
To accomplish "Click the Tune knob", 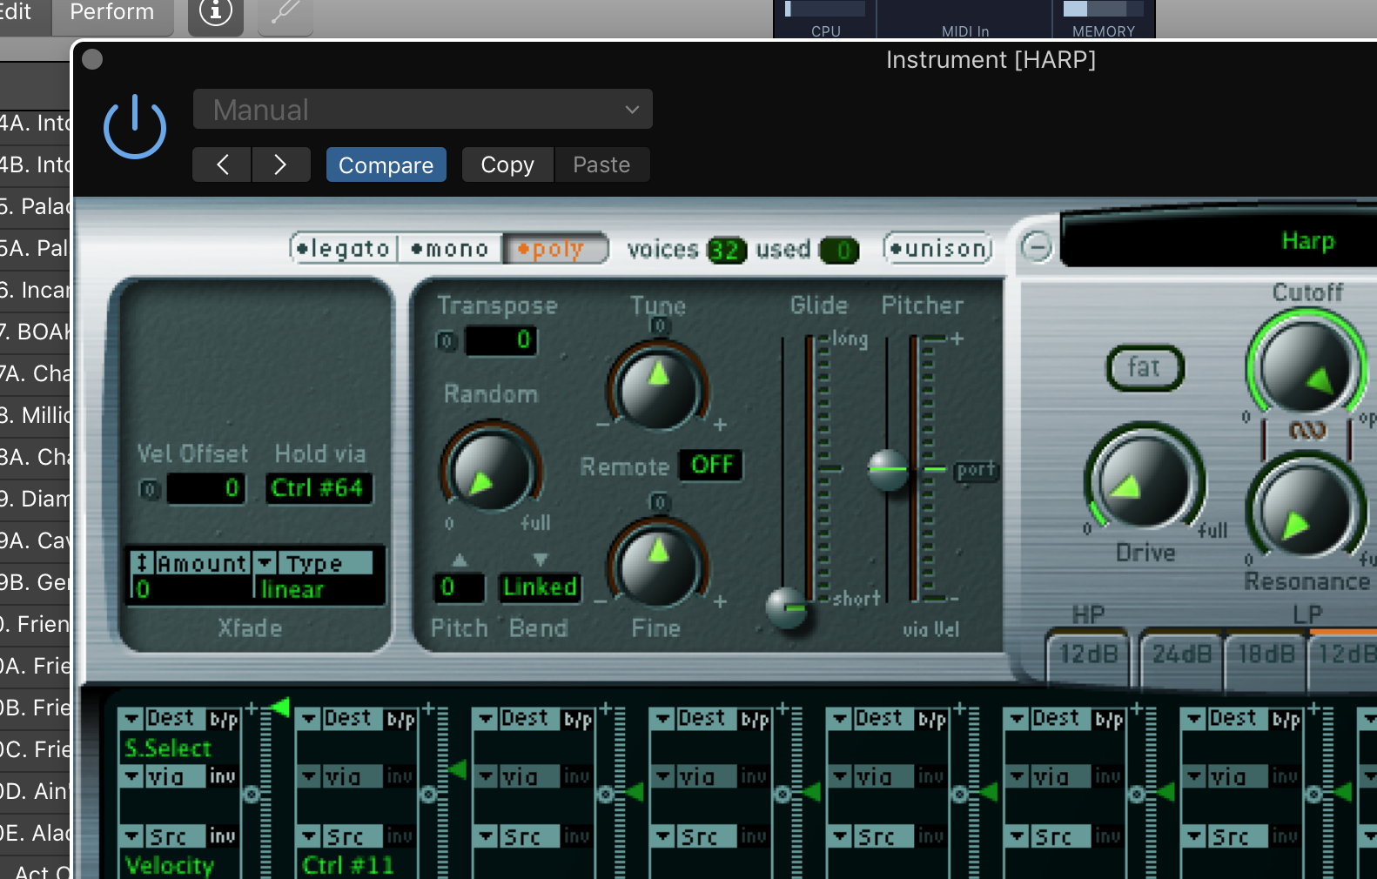I will pos(658,386).
